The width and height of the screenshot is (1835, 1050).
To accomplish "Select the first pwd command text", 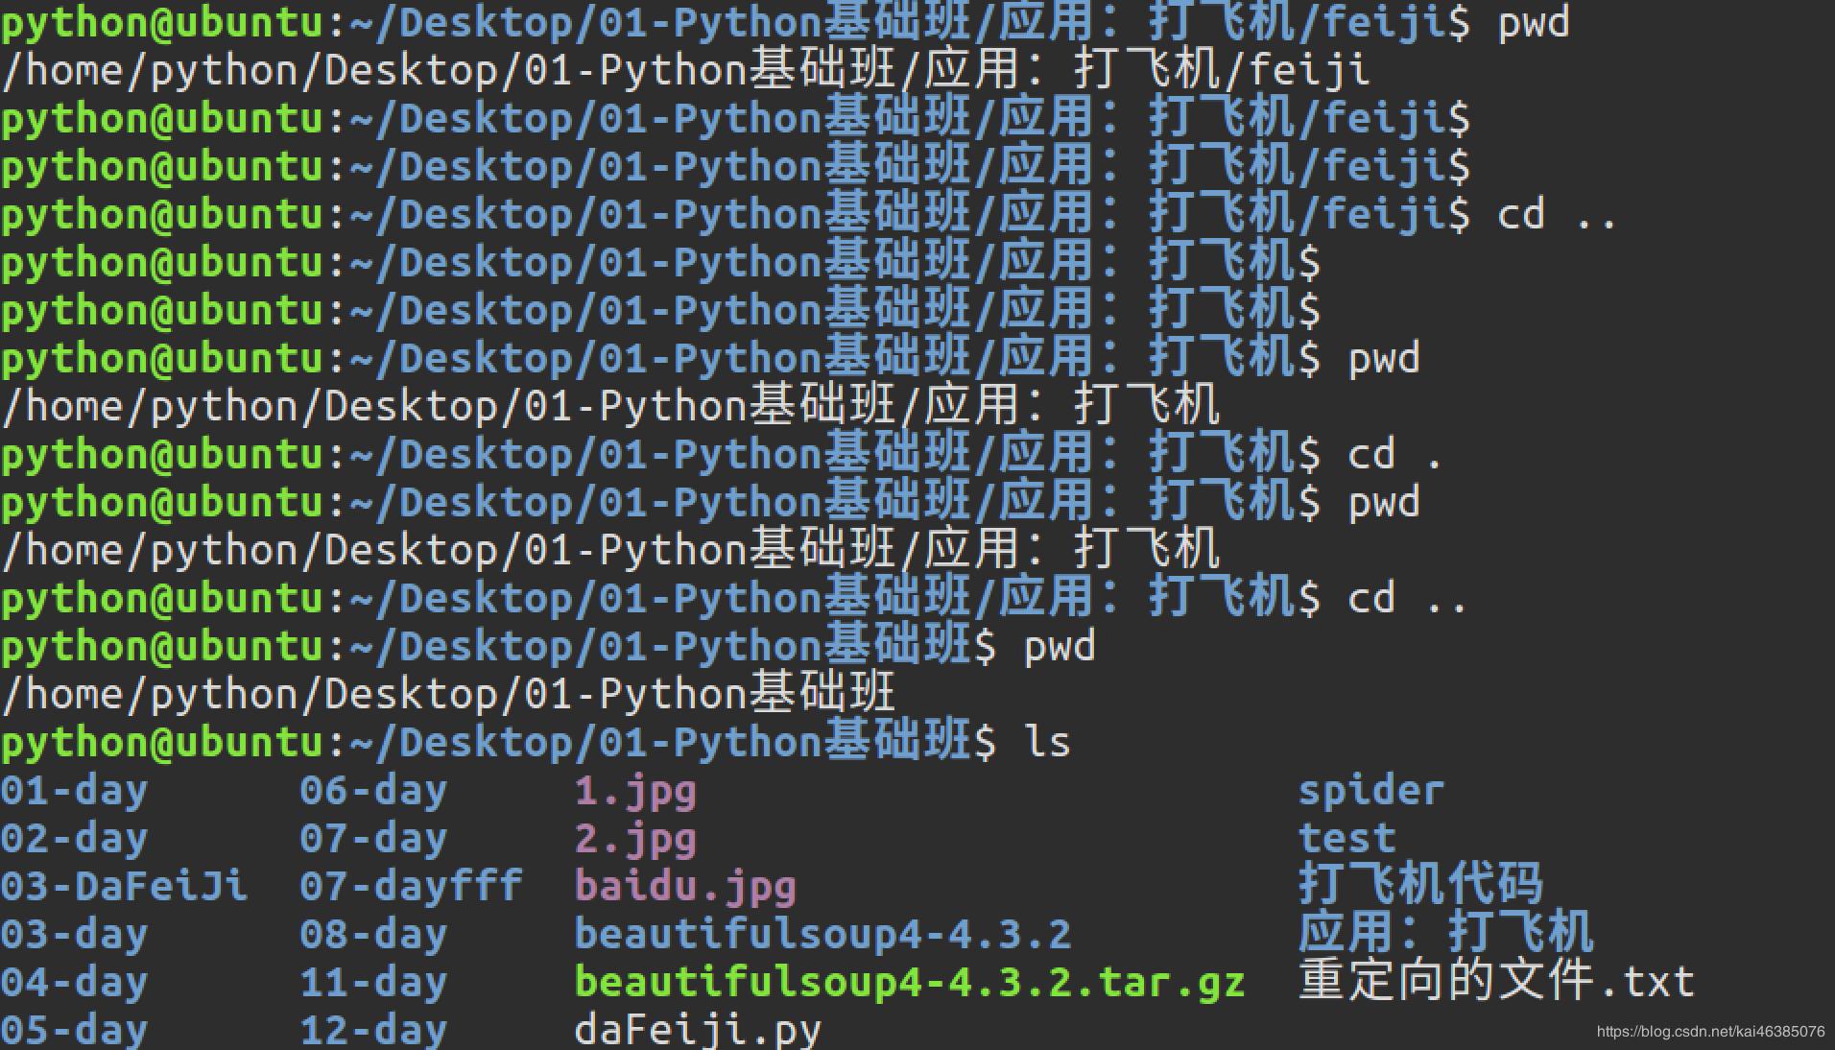I will 1530,22.
